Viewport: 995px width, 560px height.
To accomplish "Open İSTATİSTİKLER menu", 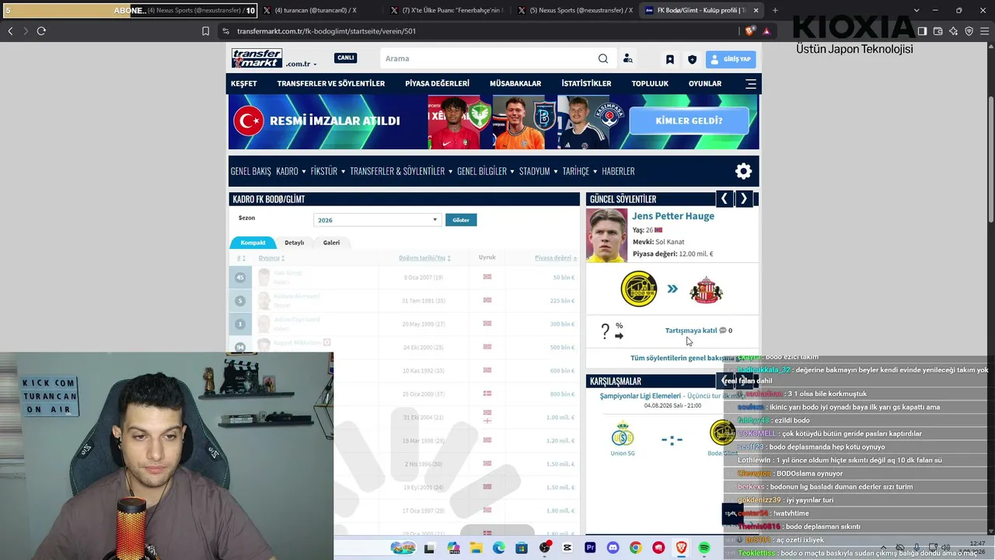I will click(x=586, y=84).
